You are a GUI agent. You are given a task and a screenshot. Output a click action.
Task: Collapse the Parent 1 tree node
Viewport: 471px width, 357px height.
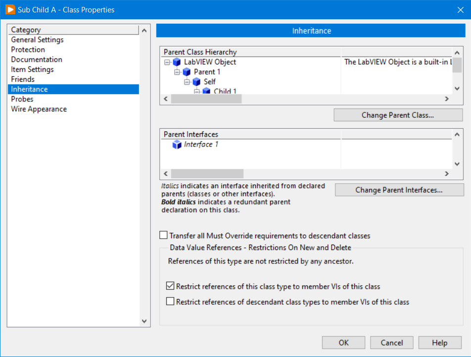177,72
